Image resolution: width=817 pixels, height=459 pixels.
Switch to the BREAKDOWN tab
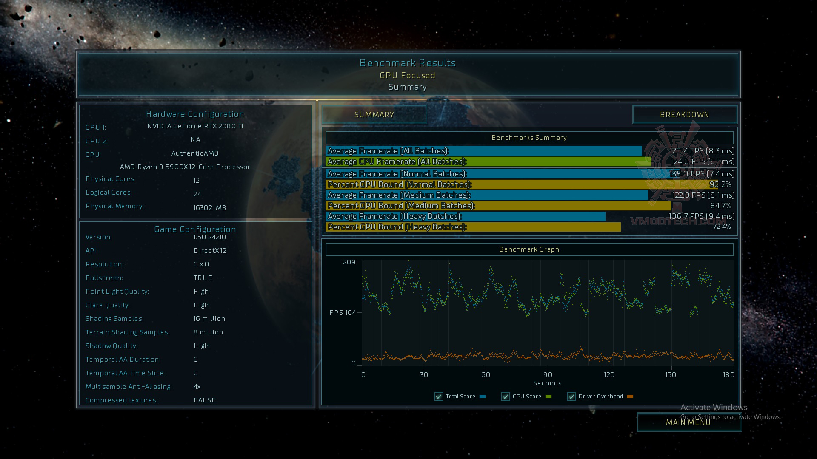[684, 115]
